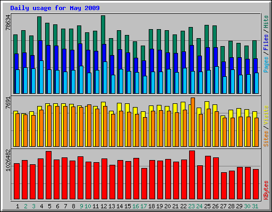The image size is (272, 212).
Task: Click day label 29 on the axis
Action: click(x=239, y=206)
